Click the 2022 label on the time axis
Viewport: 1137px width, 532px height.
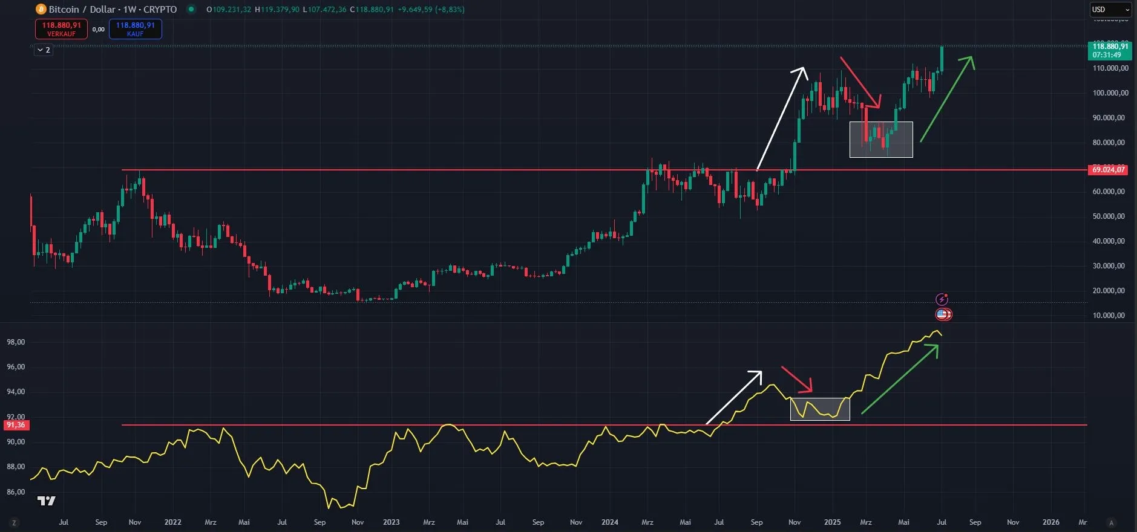coord(172,522)
